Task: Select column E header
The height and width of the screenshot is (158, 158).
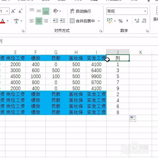Action: [x=15, y=52]
